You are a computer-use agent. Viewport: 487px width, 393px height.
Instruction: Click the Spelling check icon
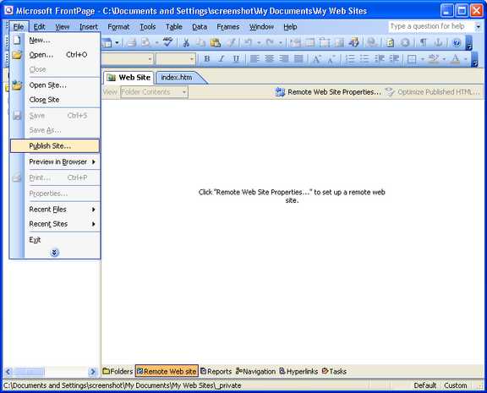click(x=167, y=42)
